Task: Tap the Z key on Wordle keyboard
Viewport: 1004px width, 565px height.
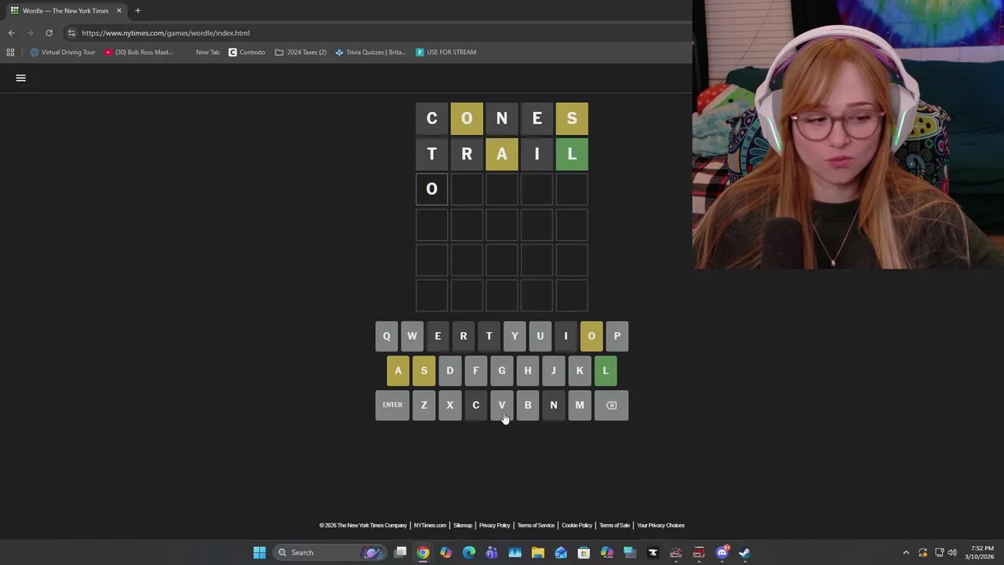Action: [x=424, y=405]
